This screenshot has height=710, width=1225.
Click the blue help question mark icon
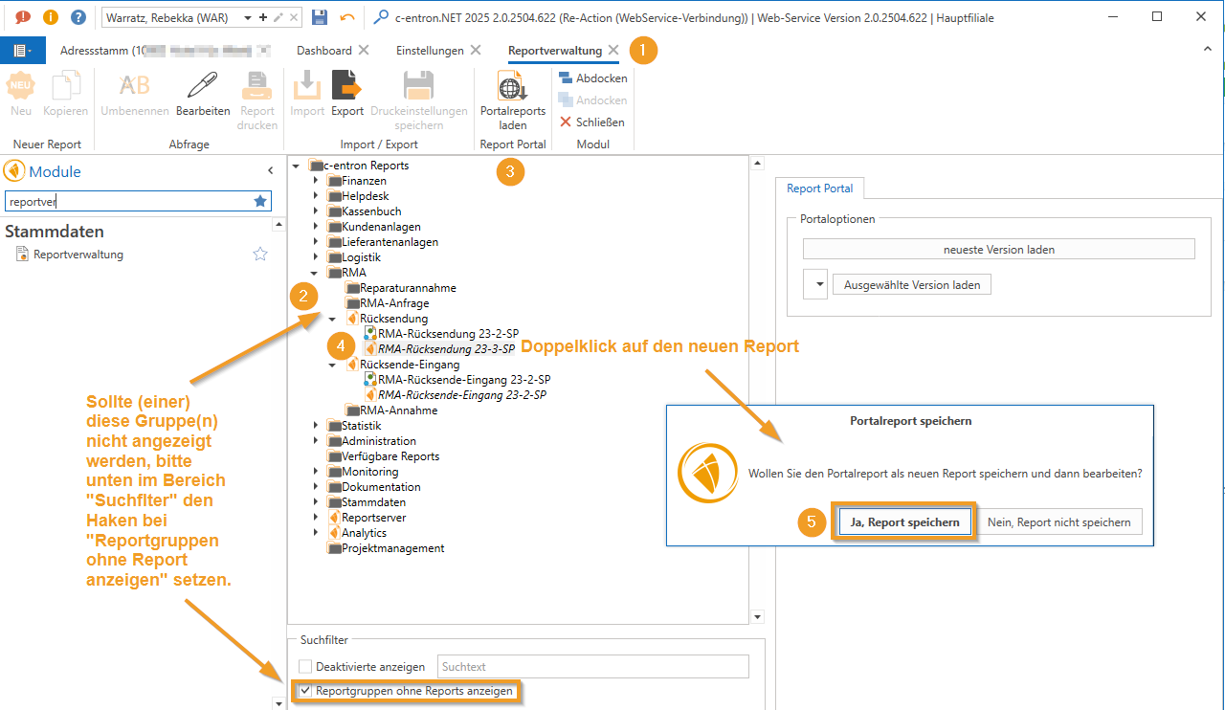(x=78, y=17)
